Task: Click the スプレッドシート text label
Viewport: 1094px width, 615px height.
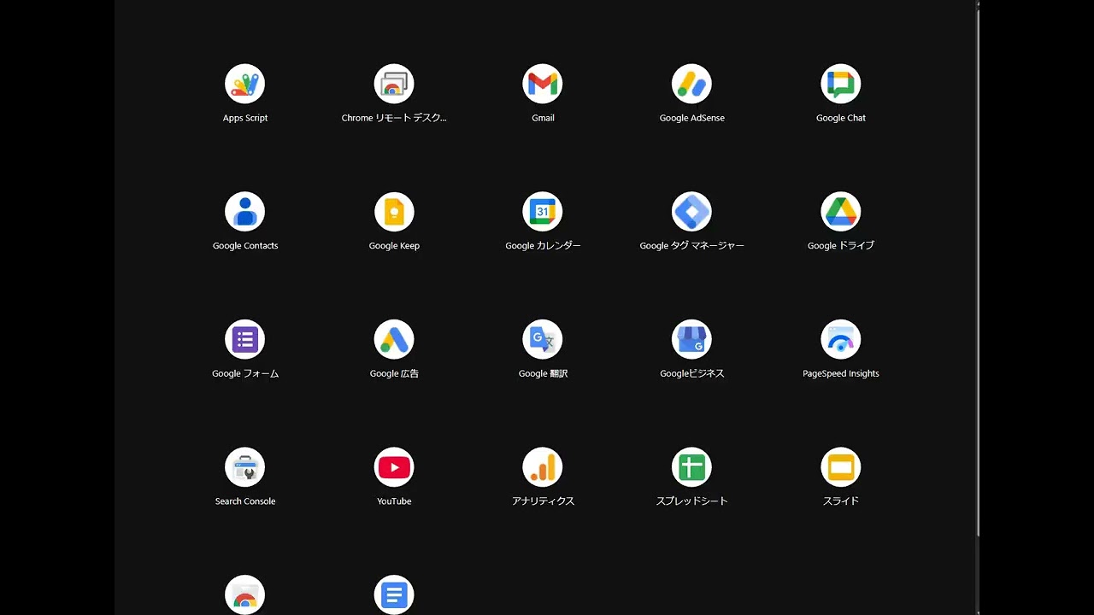Action: [x=691, y=501]
